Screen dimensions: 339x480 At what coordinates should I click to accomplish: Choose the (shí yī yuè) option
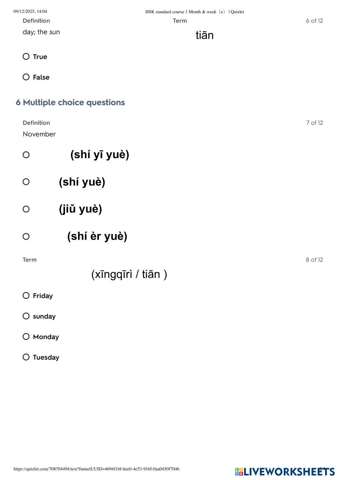[x=26, y=155]
